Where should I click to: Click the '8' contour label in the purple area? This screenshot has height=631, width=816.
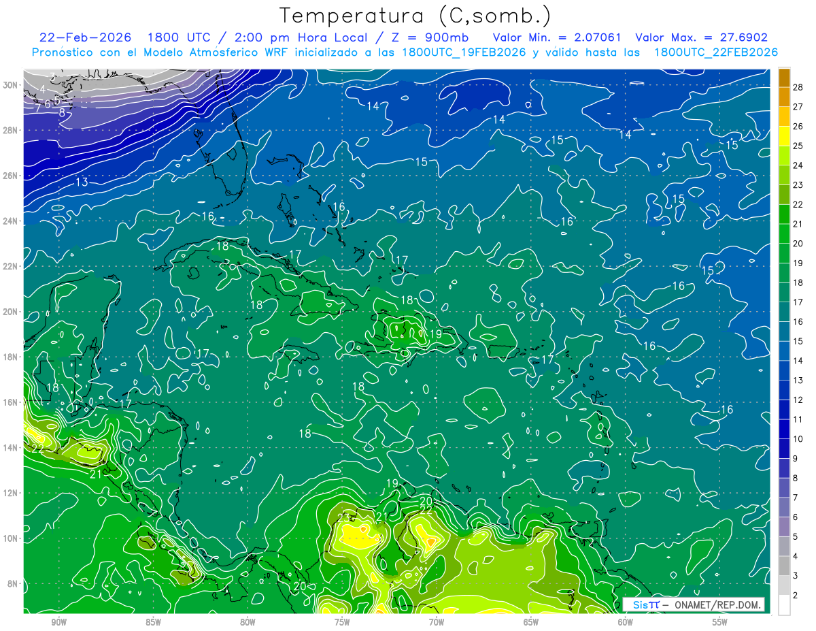tap(62, 113)
